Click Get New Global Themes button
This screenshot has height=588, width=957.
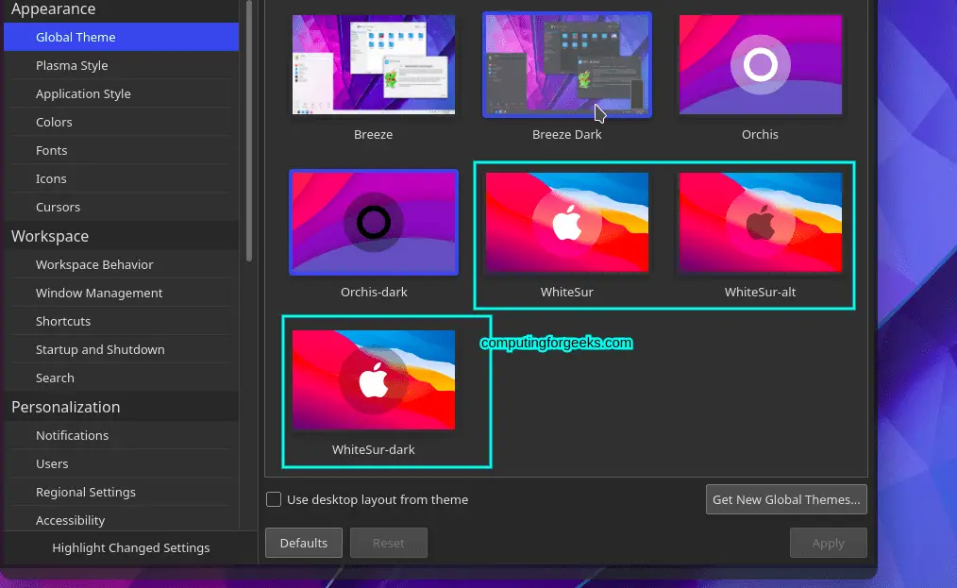[x=786, y=499]
